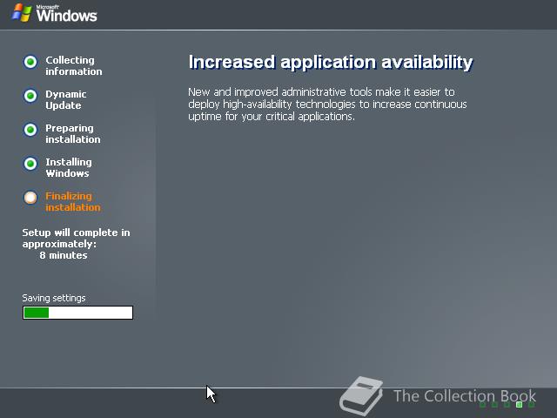557x418 pixels.
Task: Click the orange 'Finalizing installation' label
Action: pos(73,201)
